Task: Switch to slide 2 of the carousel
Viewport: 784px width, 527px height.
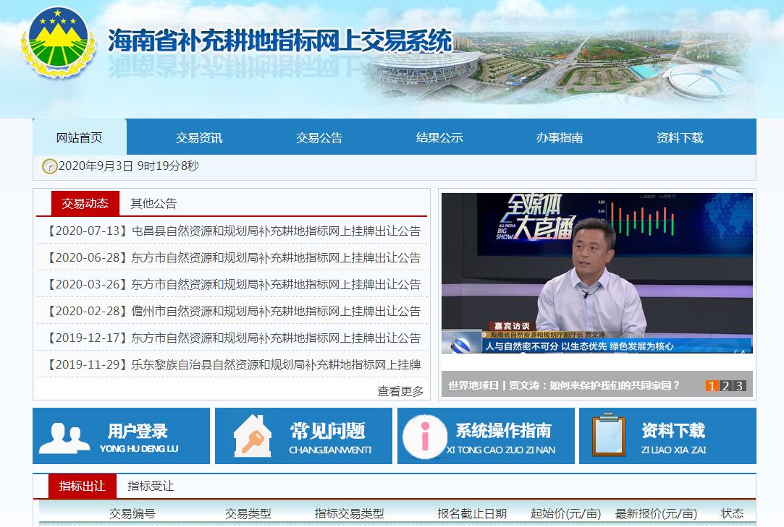Action: [x=725, y=385]
